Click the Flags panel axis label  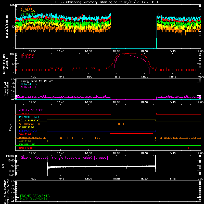click(x=10, y=127)
